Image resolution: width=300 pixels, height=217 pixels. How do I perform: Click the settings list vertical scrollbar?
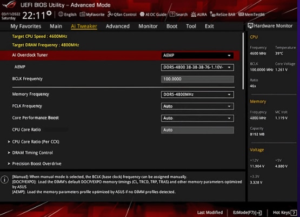point(243,61)
